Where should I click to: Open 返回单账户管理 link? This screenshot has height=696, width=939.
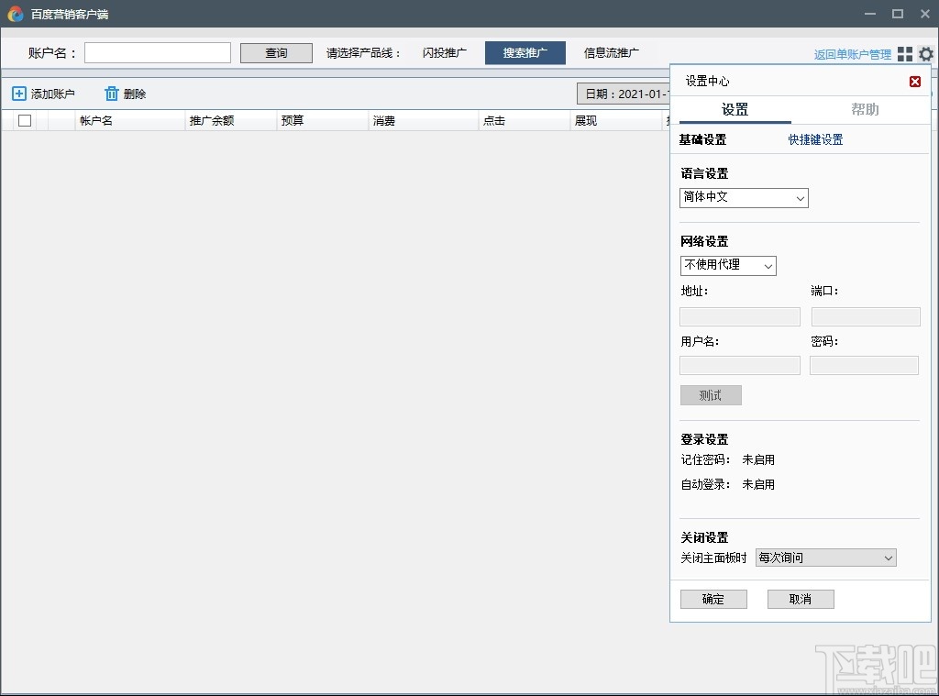point(851,54)
